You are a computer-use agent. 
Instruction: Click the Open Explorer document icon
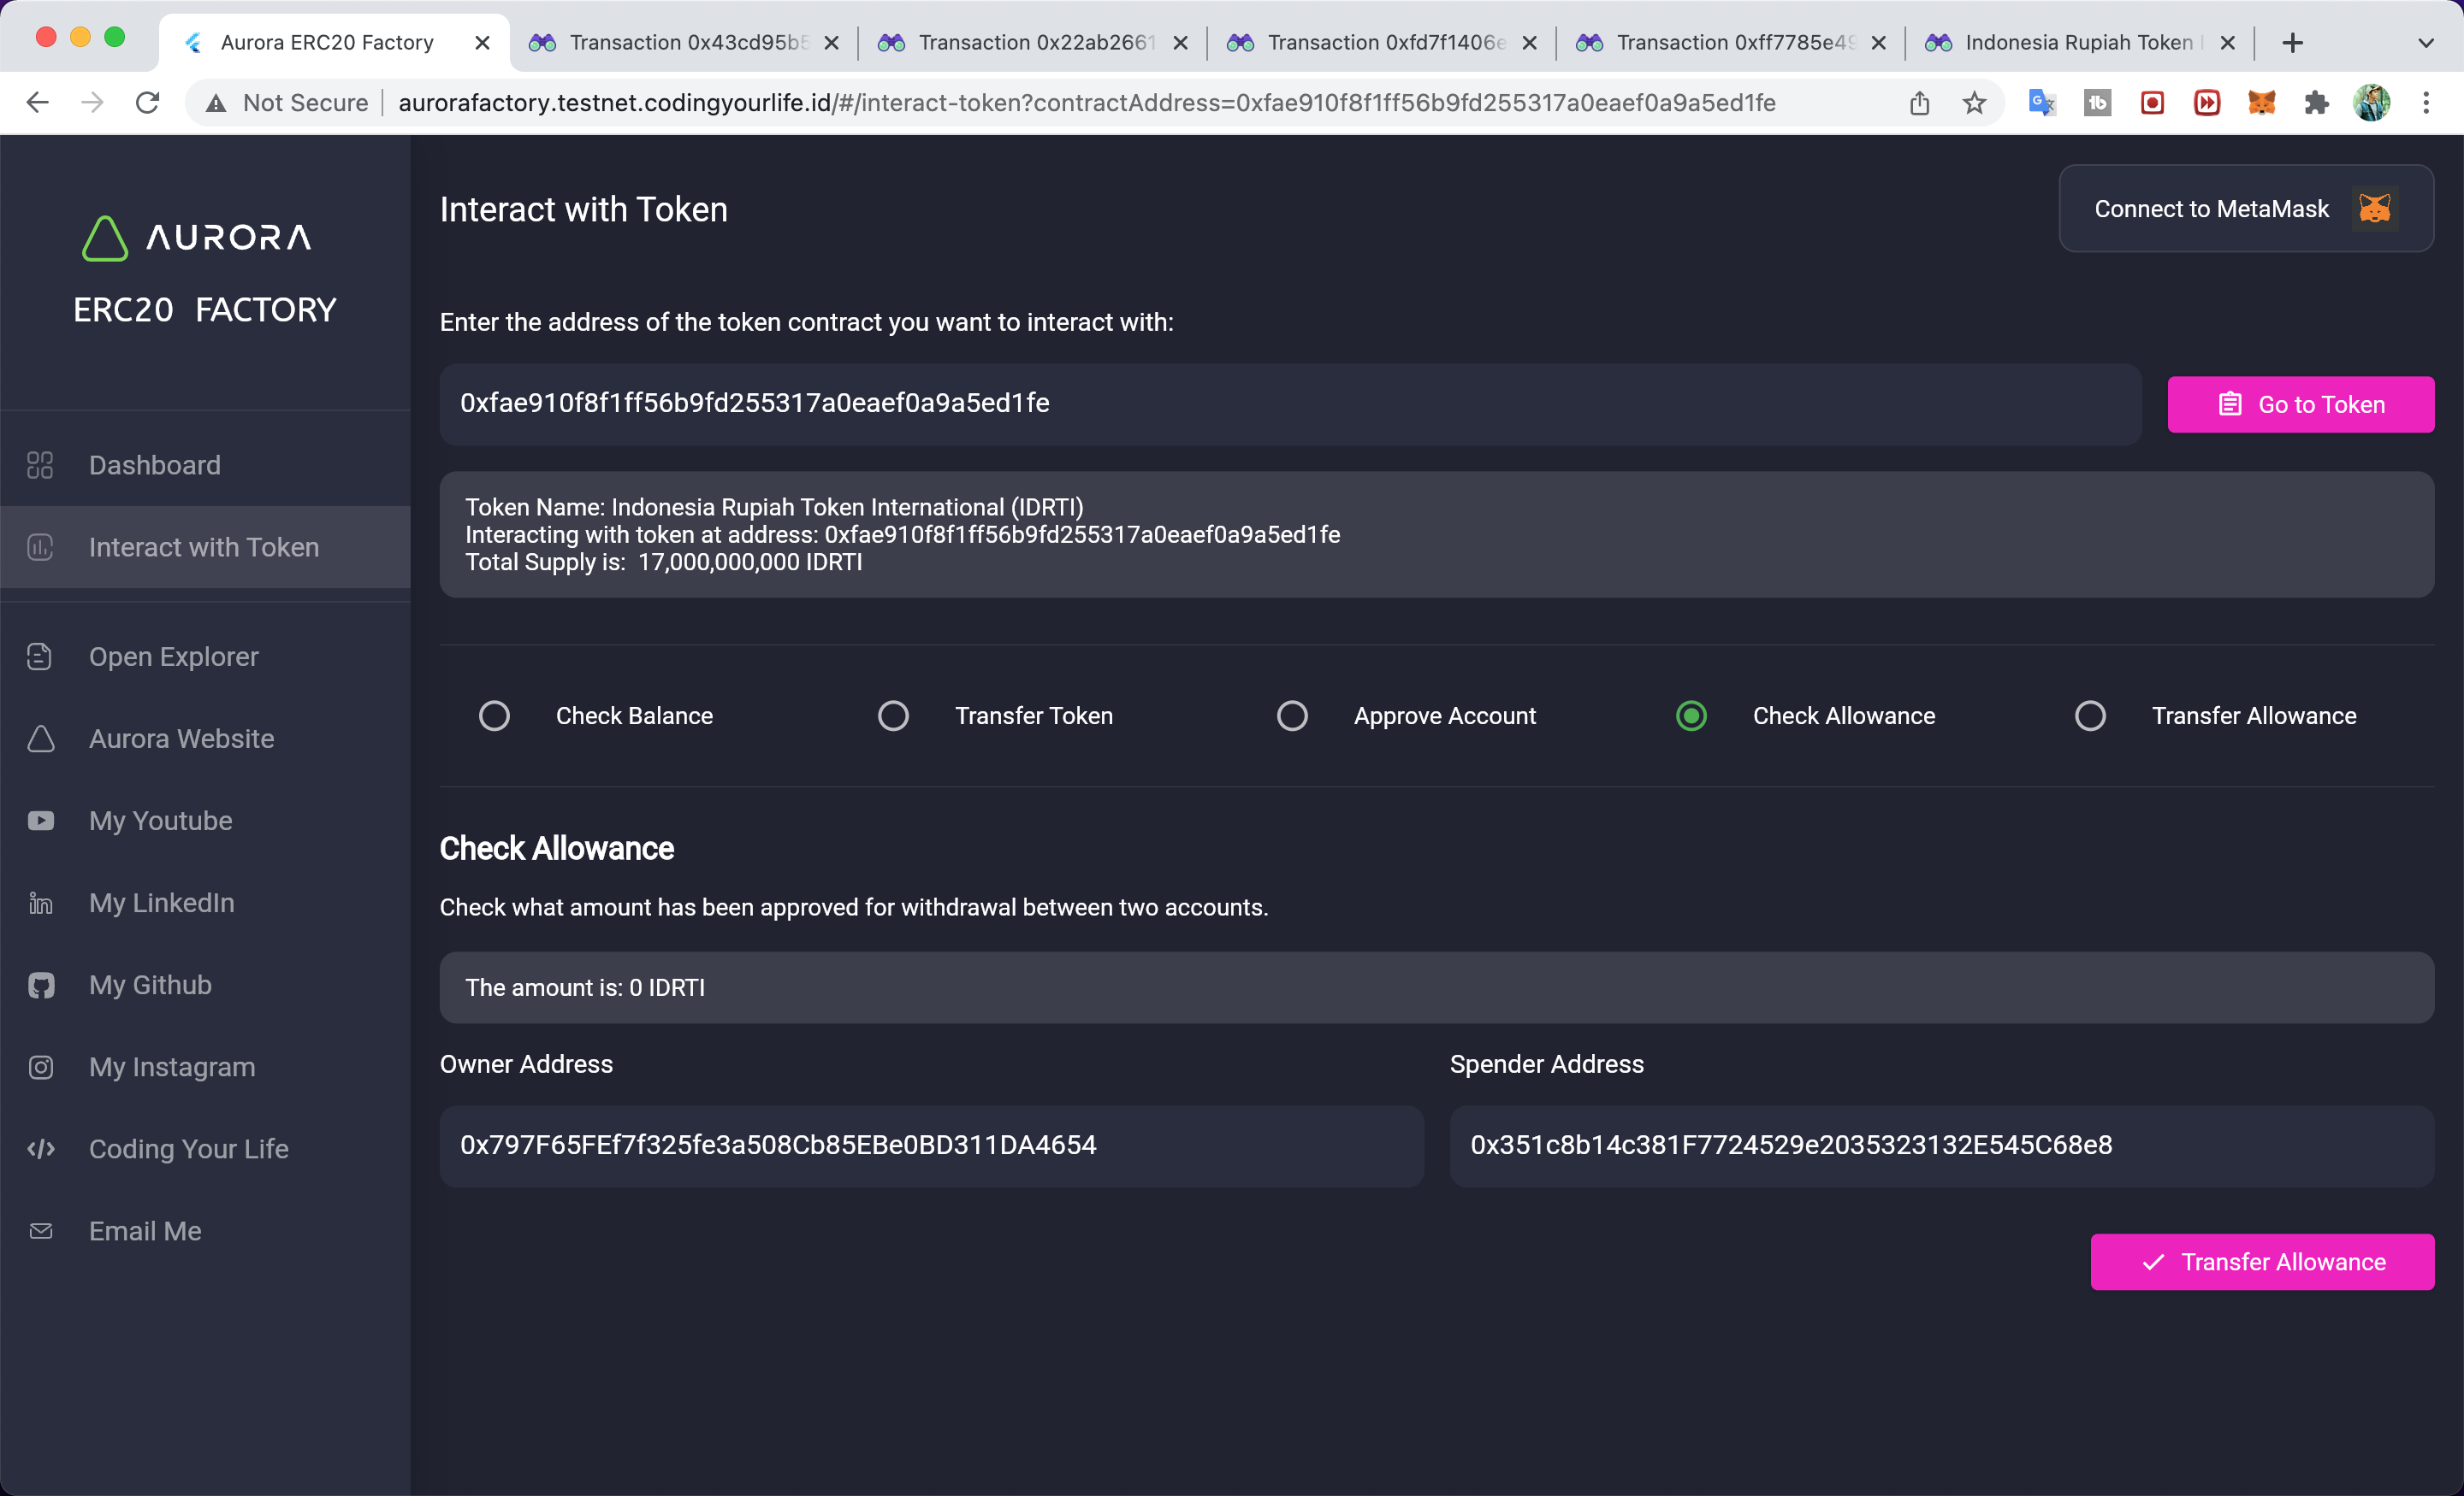tap(40, 657)
